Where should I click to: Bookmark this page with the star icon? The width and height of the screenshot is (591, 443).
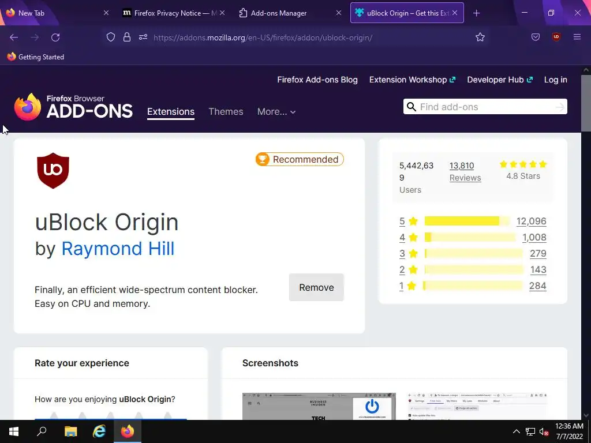pyautogui.click(x=480, y=37)
